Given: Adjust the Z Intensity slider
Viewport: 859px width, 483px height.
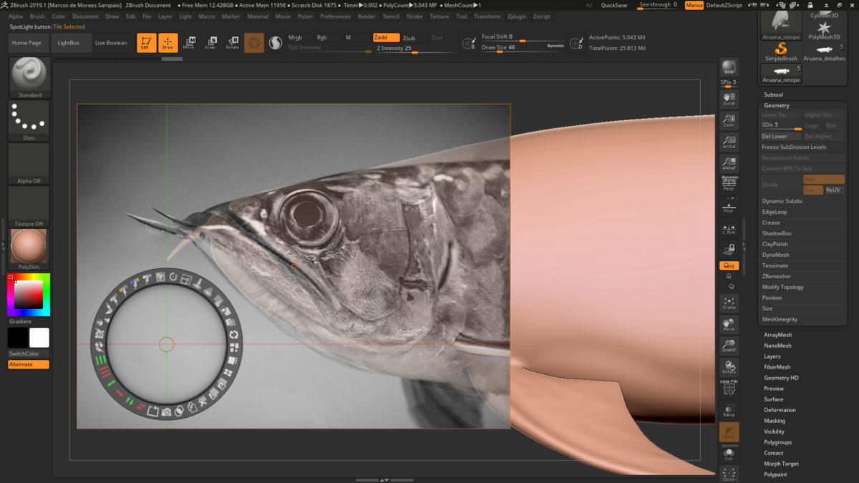Looking at the screenshot, I should [x=414, y=49].
